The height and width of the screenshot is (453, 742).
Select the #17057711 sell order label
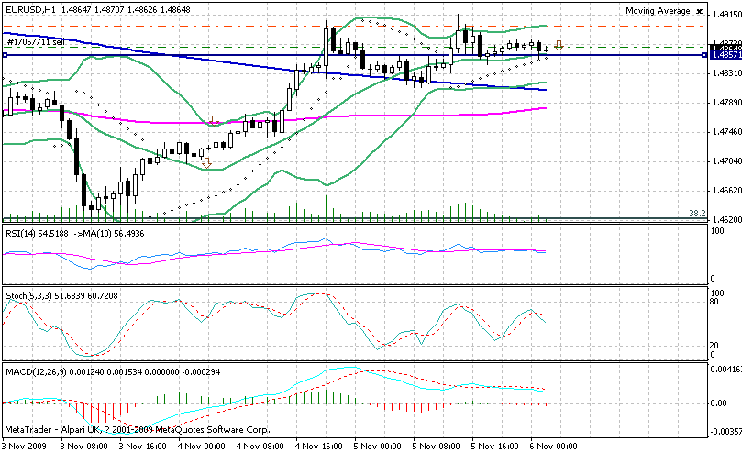click(x=37, y=42)
